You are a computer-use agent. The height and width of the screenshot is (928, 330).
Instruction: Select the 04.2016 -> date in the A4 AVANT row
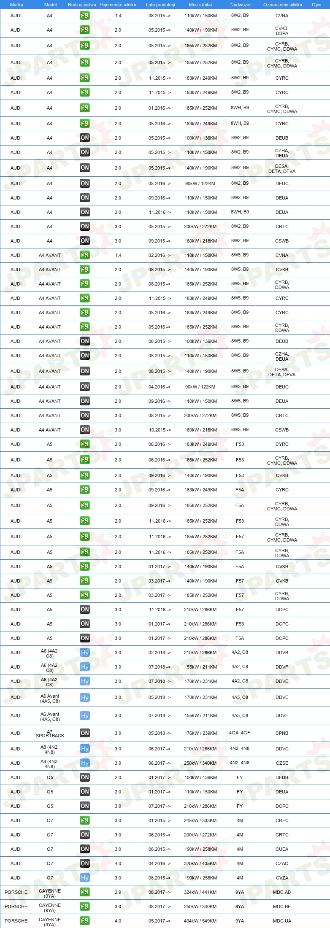click(160, 387)
